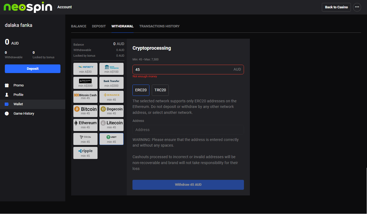Focus the crypto Address input field
This screenshot has width=367, height=214.
tap(188, 130)
